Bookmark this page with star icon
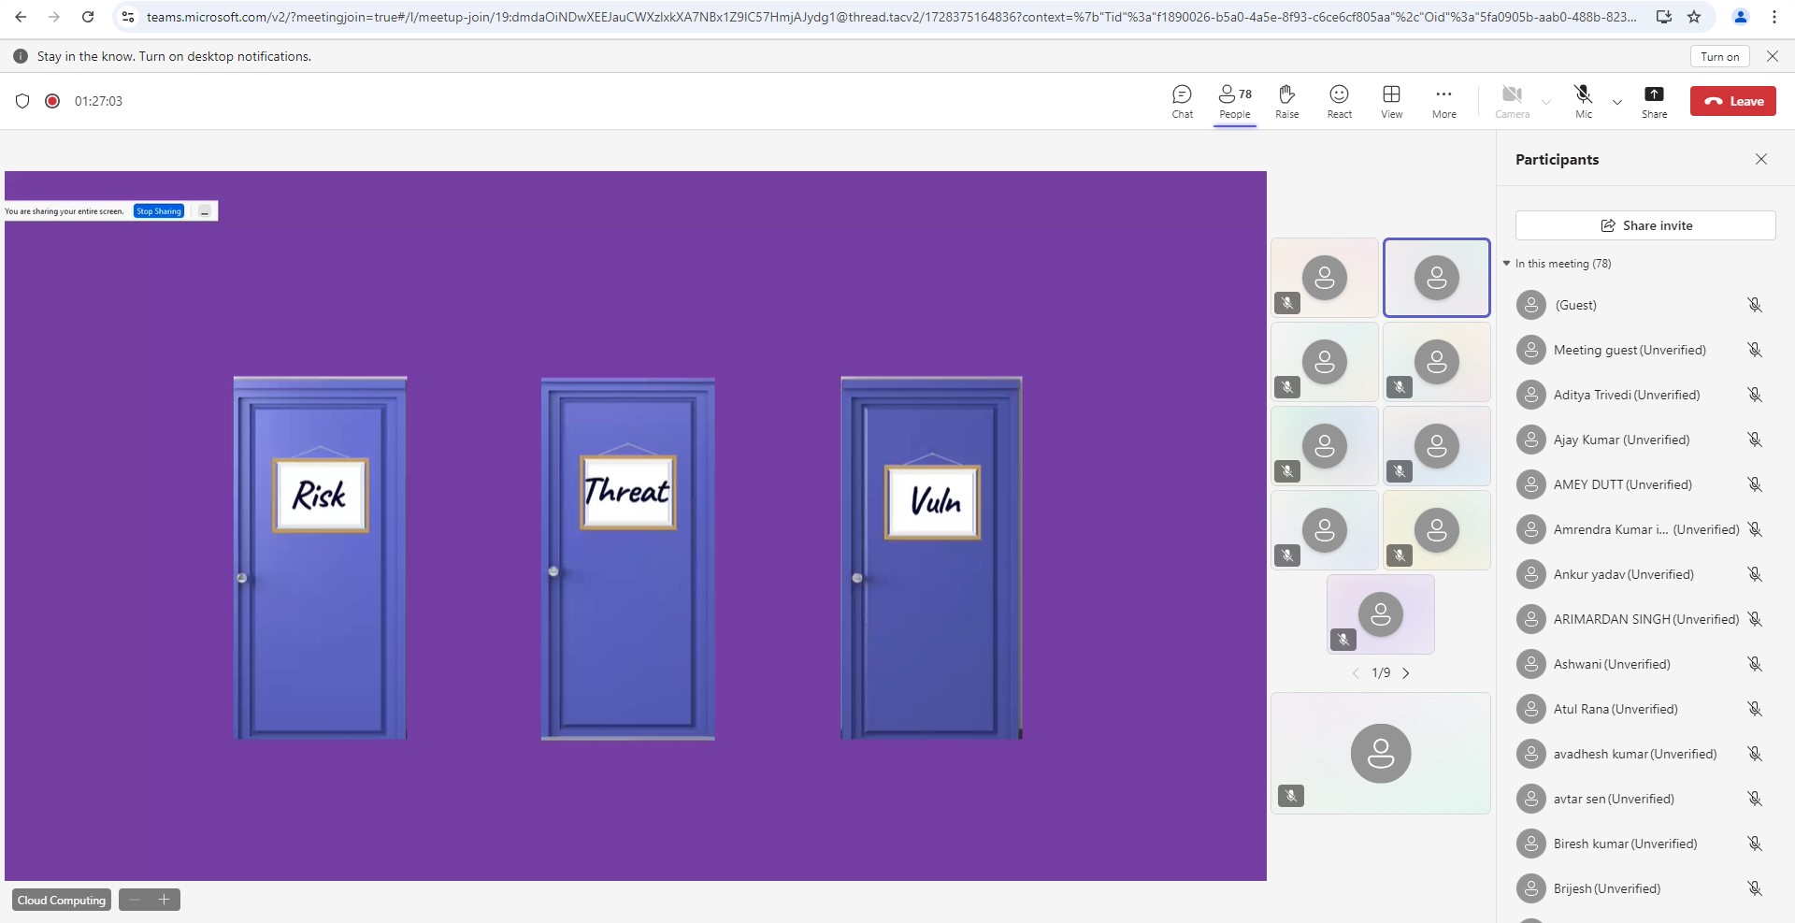 click(x=1694, y=17)
